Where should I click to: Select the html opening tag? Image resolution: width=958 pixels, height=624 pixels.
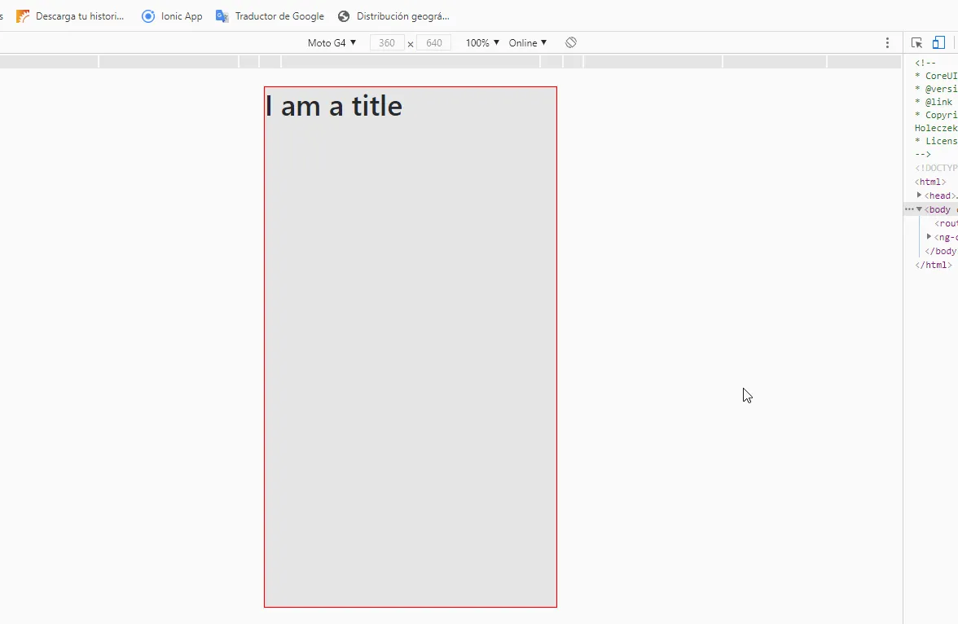click(x=930, y=182)
